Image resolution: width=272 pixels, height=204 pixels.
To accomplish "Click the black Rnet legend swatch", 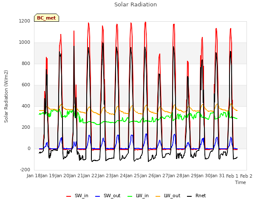I will pyautogui.click(x=190, y=196).
